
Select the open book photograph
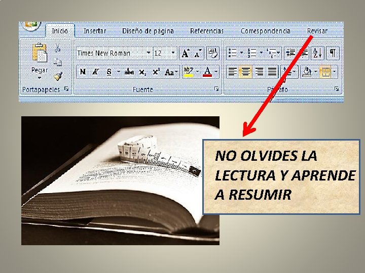[120, 180]
